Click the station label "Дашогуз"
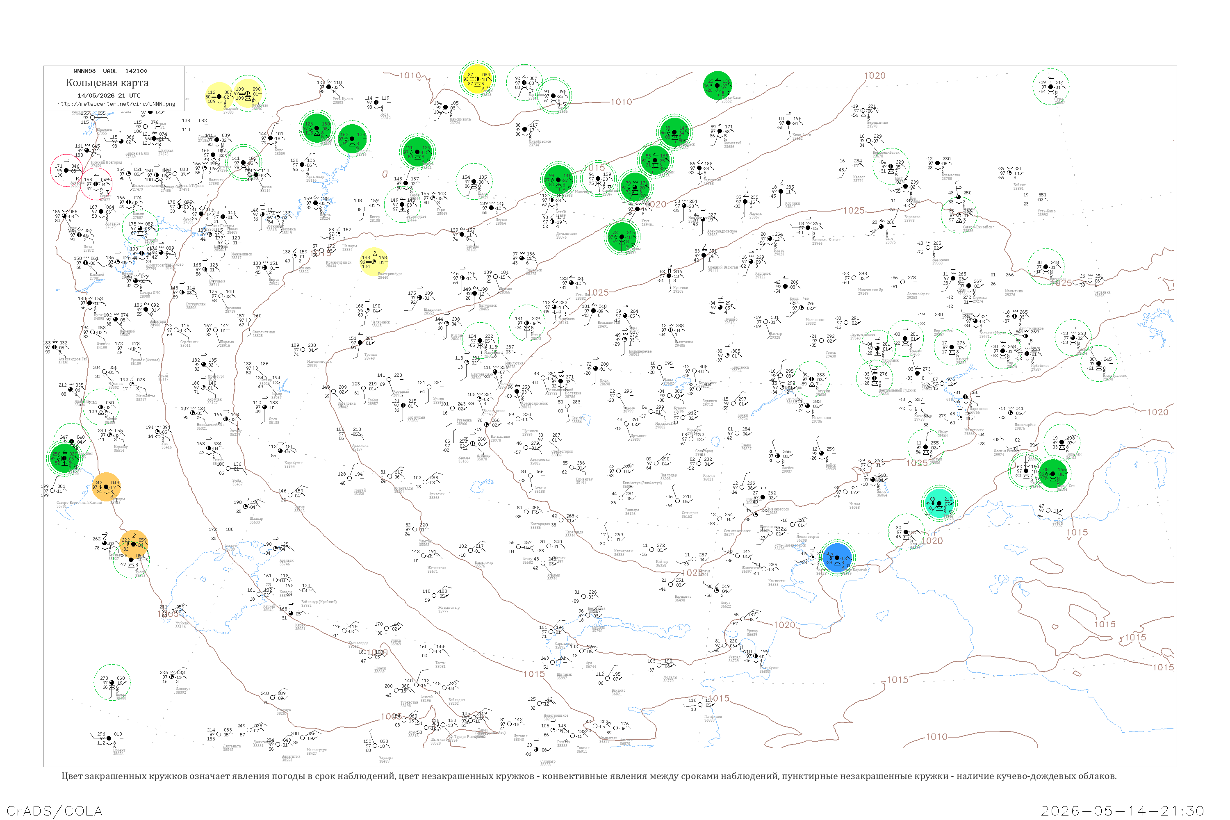 click(183, 689)
